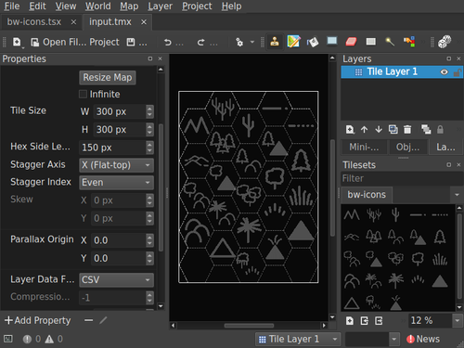Image resolution: width=464 pixels, height=348 pixels.
Task: Click the Tilesets Filter field
Action: point(402,178)
